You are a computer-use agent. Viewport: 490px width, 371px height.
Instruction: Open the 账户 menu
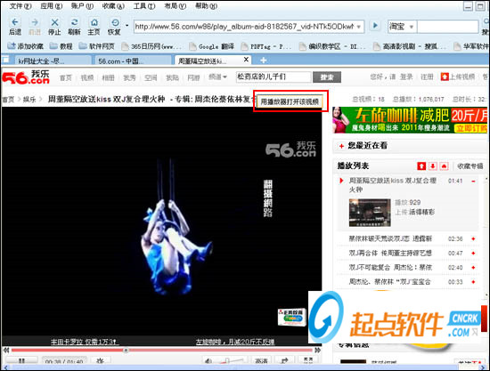click(83, 6)
